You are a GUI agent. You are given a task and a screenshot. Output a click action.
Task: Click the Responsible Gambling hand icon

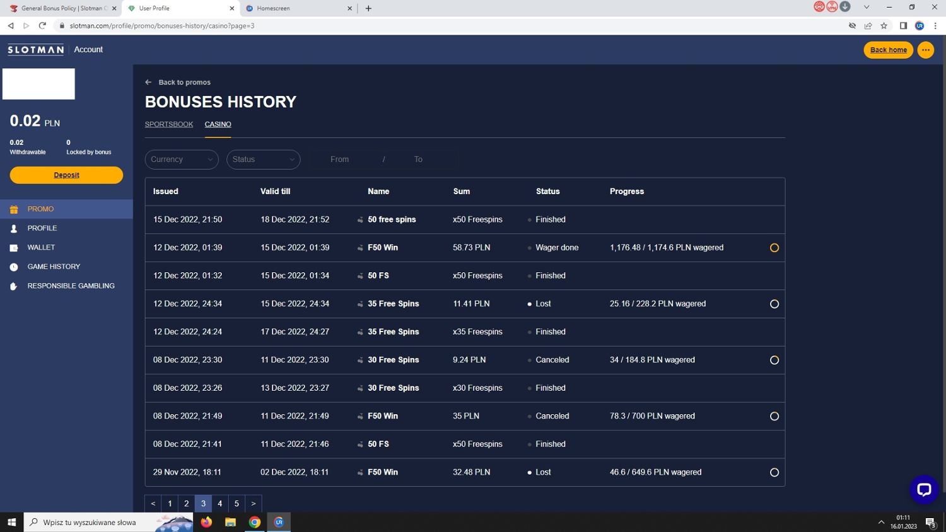coord(14,286)
